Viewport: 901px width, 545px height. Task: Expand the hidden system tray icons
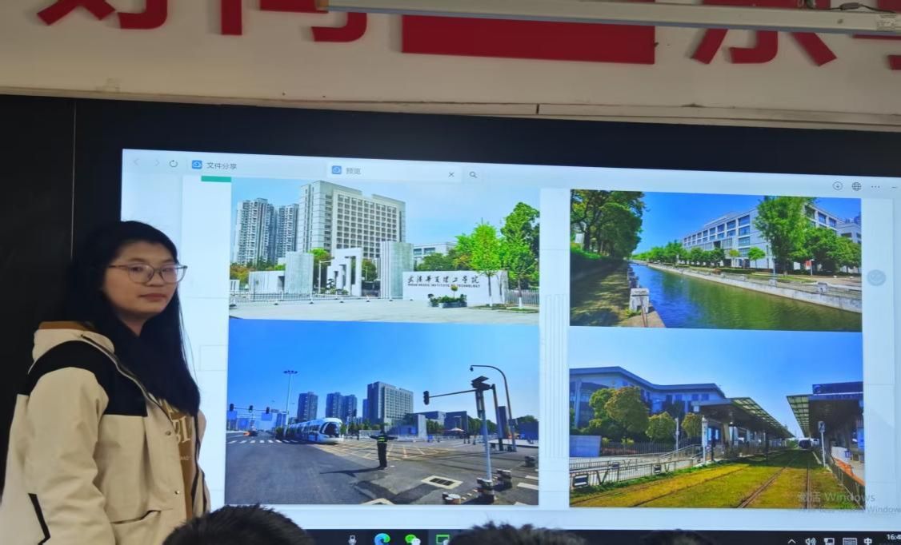[792, 541]
